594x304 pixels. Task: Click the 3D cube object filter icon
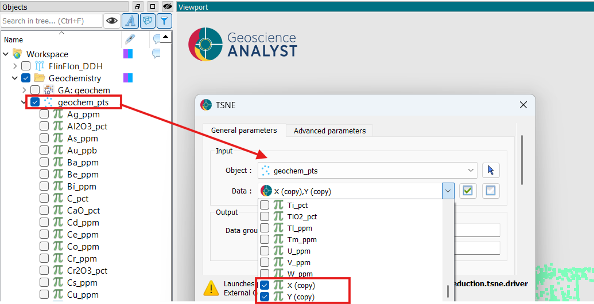pyautogui.click(x=147, y=21)
